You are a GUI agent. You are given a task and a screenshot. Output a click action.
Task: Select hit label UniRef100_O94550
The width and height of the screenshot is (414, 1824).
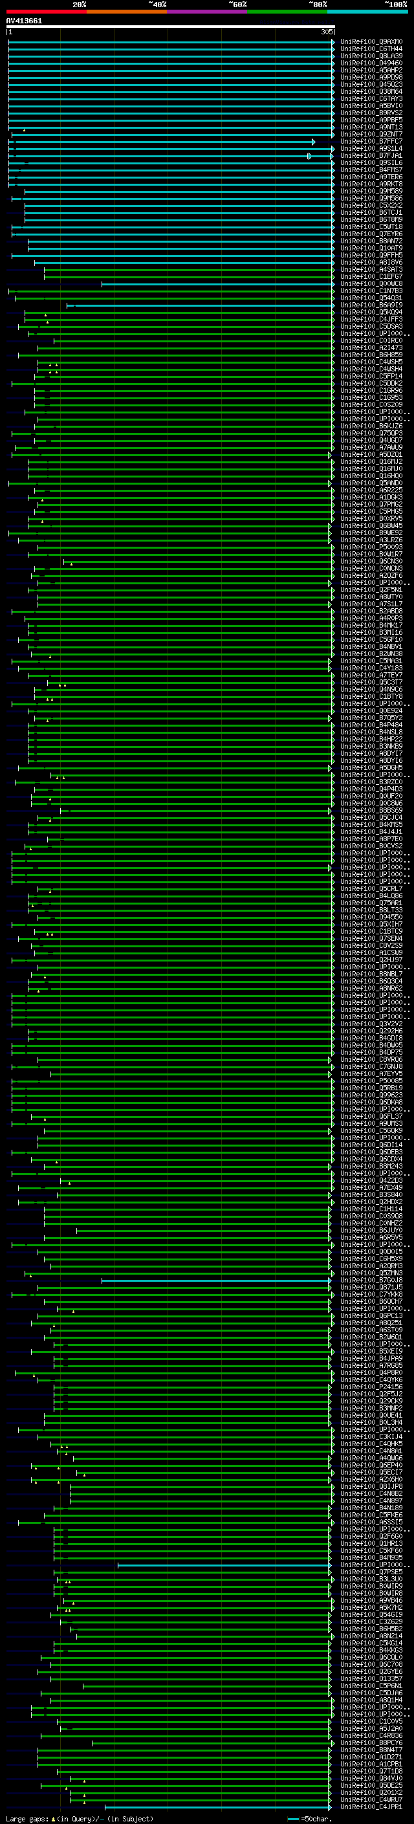(371, 917)
